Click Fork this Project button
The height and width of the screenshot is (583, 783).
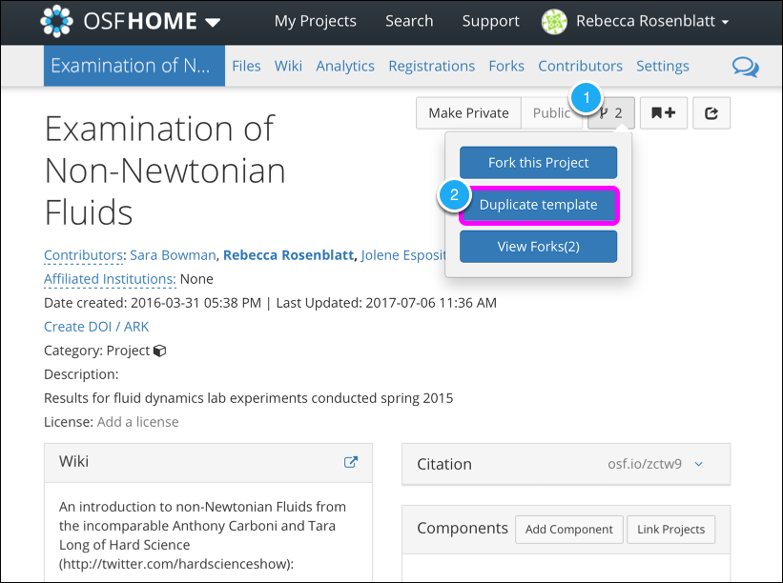pyautogui.click(x=538, y=163)
